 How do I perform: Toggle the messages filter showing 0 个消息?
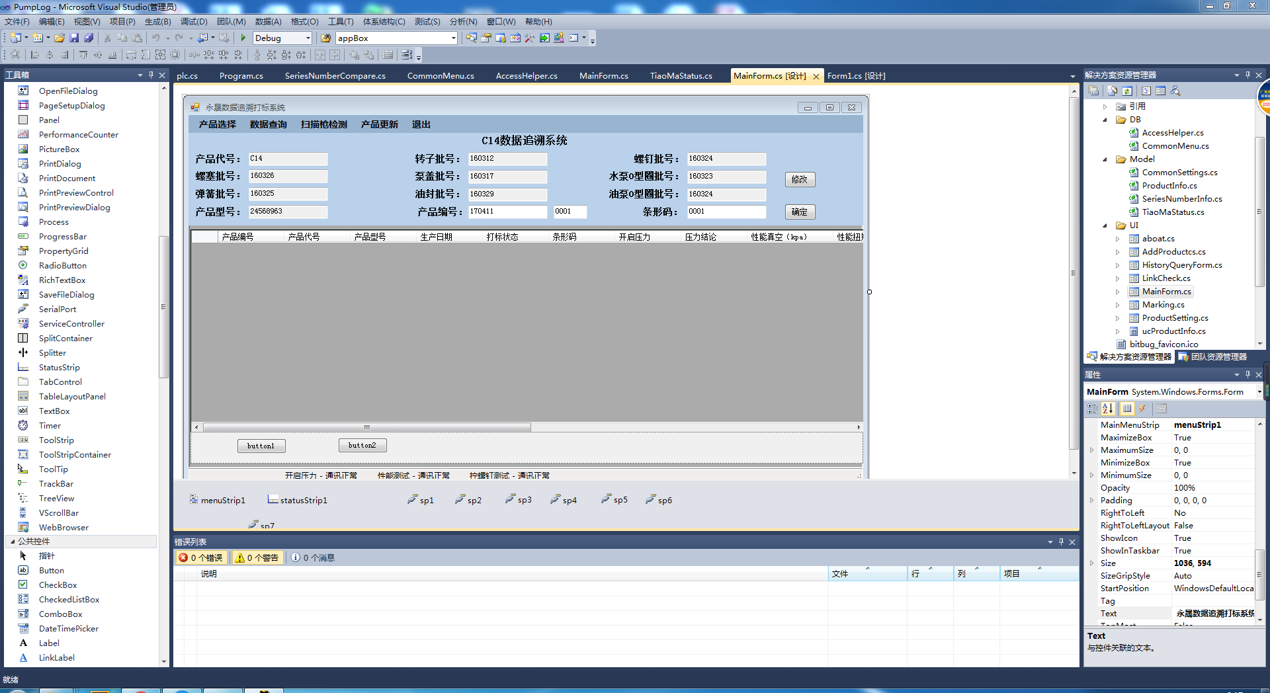(x=314, y=558)
